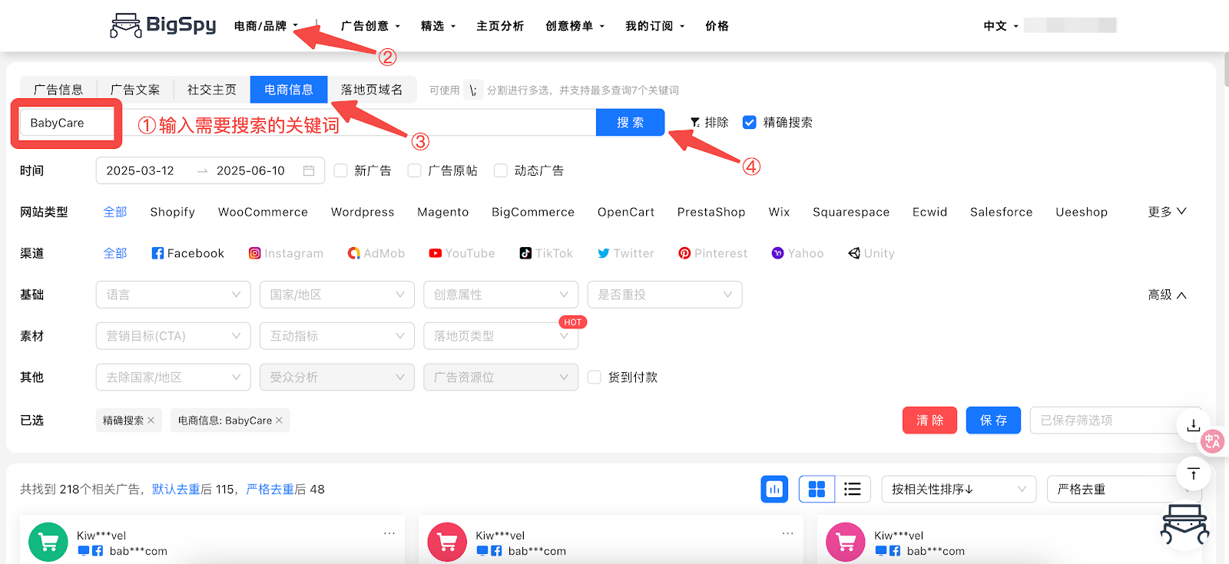The image size is (1229, 564).
Task: Click the 严格去重 link in results
Action: 270,490
